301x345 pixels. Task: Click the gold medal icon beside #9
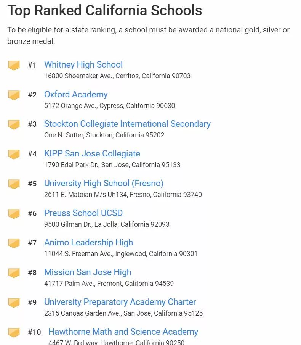point(14,303)
